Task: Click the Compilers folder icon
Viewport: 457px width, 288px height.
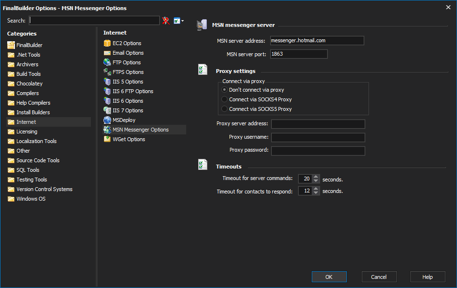Action: click(x=11, y=93)
